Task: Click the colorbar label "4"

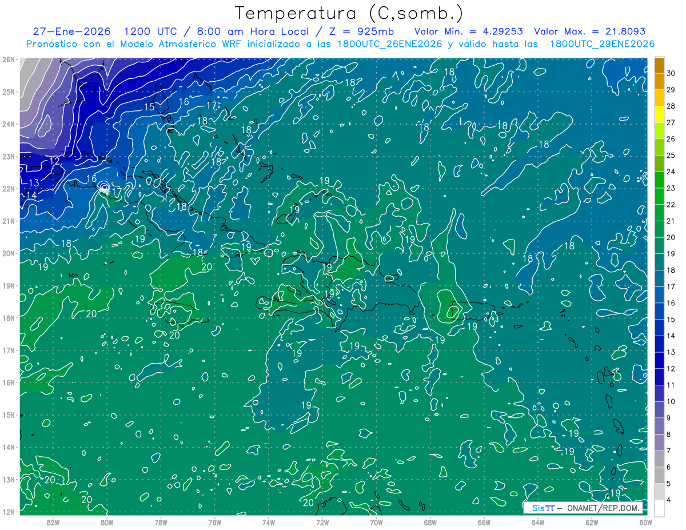Action: click(x=669, y=500)
